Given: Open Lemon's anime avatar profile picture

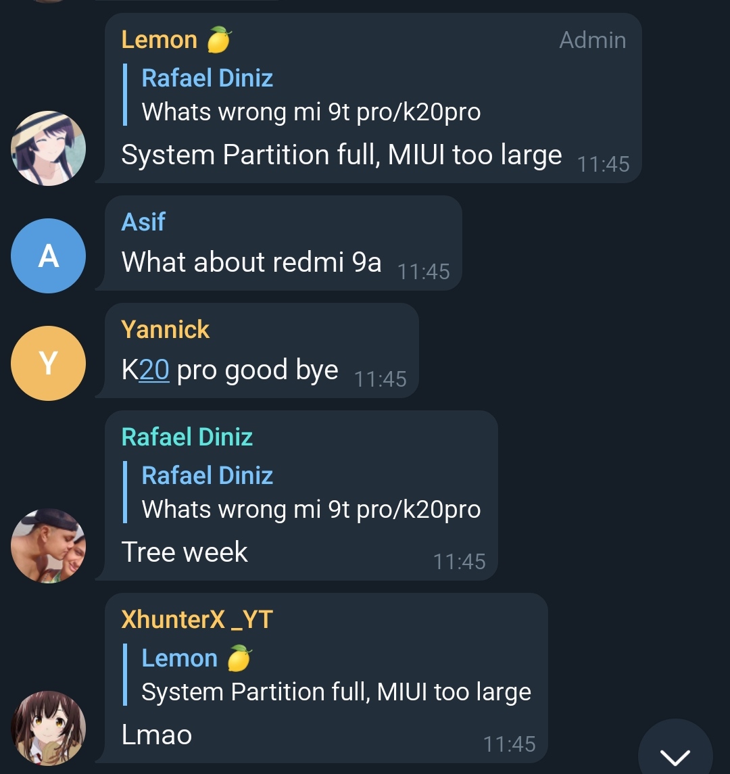Looking at the screenshot, I should point(49,148).
